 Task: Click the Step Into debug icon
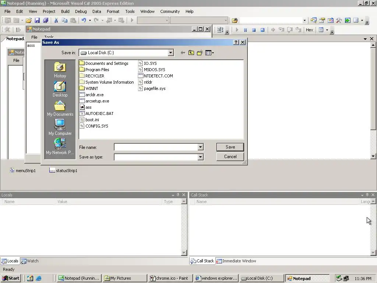tap(281, 30)
